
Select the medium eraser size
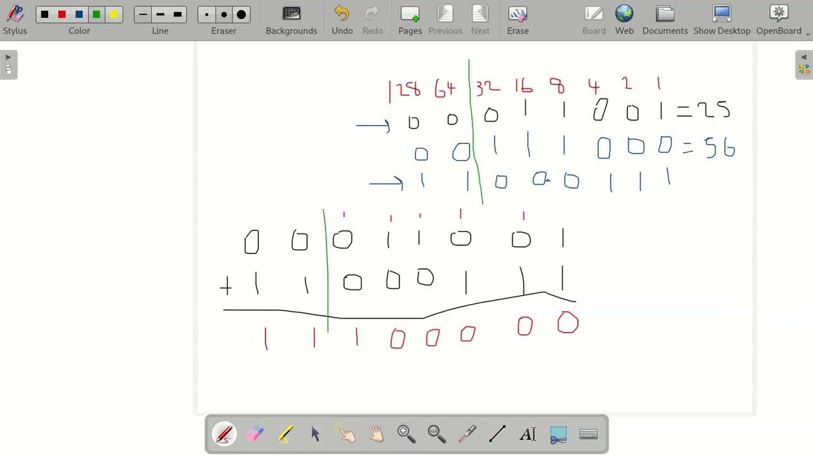pos(224,15)
